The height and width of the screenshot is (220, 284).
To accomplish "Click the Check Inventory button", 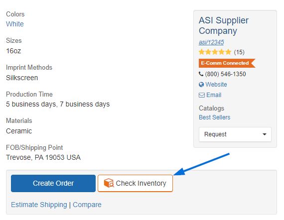I will (x=135, y=183).
